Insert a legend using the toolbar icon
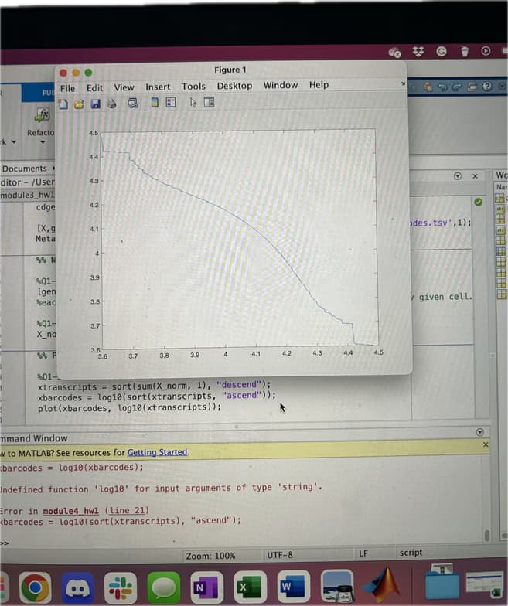508x606 pixels. pos(171,103)
